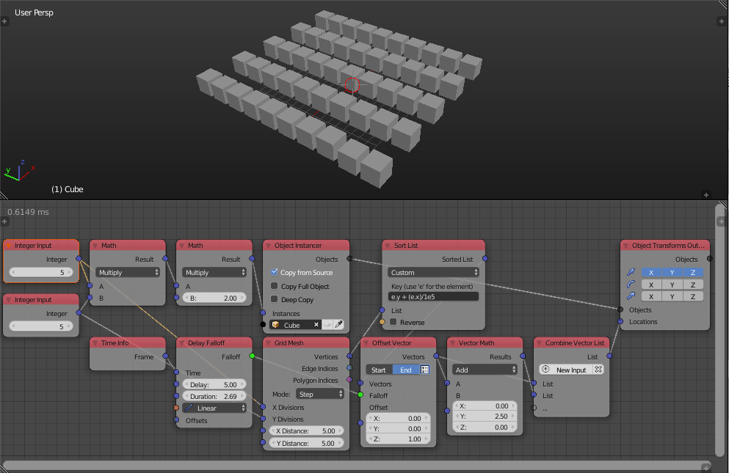Collapse the Object Instancer node
The image size is (729, 473).
coord(268,246)
